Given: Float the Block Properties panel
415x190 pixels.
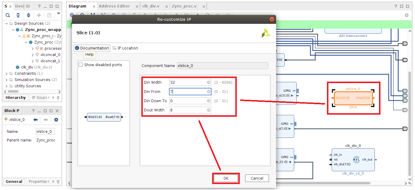Looking at the screenshot, I should pyautogui.click(x=51, y=111).
